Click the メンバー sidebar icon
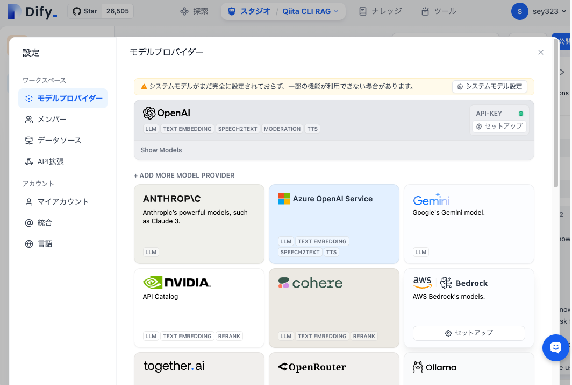The height and width of the screenshot is (385, 572). coord(30,119)
